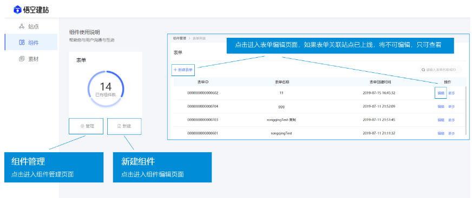472x198 pixels.
Task: Click 更多 for form 0000000000000601
Action: pos(451,133)
